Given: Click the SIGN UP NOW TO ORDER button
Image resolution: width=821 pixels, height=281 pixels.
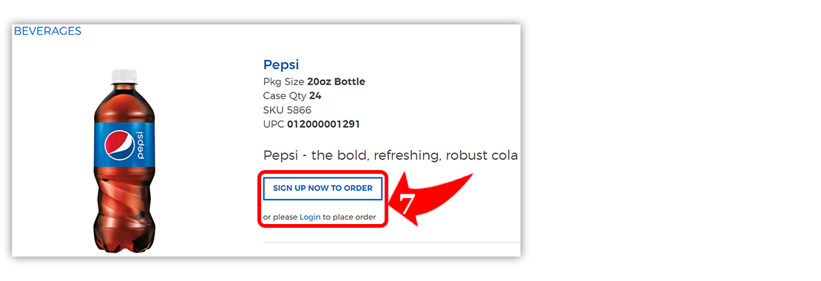Looking at the screenshot, I should (x=322, y=189).
